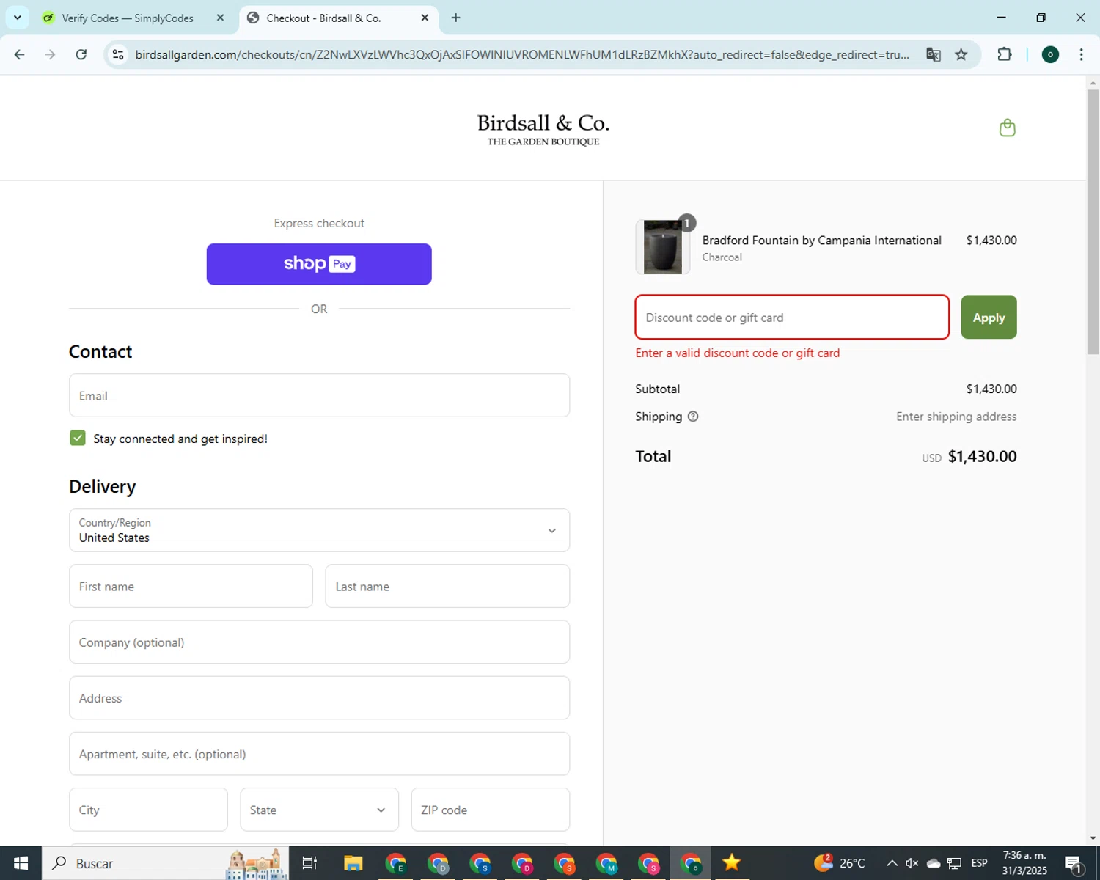This screenshot has width=1100, height=880.
Task: Pay with the Shop Pay button
Action: point(319,264)
